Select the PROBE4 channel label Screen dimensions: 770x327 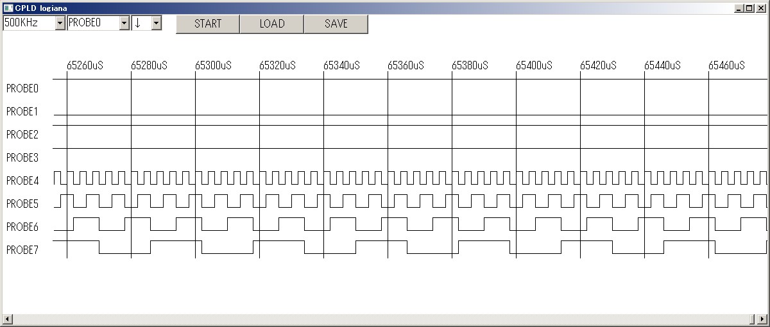[x=22, y=181]
